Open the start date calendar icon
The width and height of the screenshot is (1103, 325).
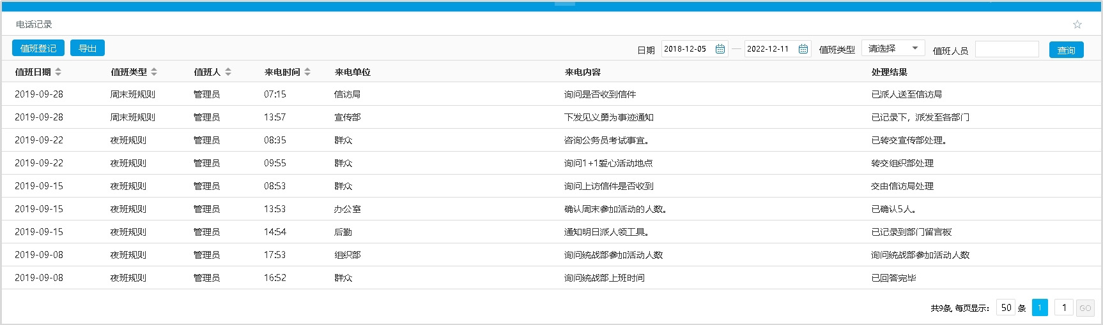(720, 49)
